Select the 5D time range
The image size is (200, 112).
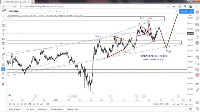click(x=14, y=104)
